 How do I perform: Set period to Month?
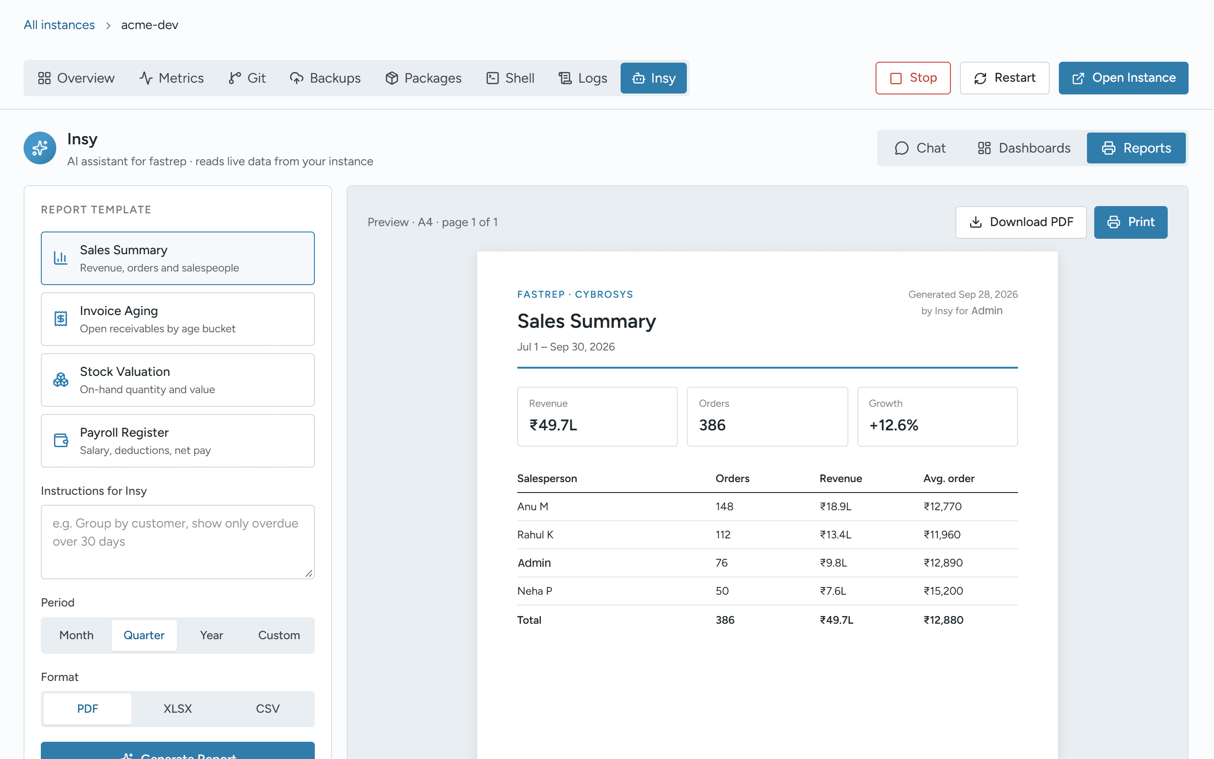click(x=76, y=635)
